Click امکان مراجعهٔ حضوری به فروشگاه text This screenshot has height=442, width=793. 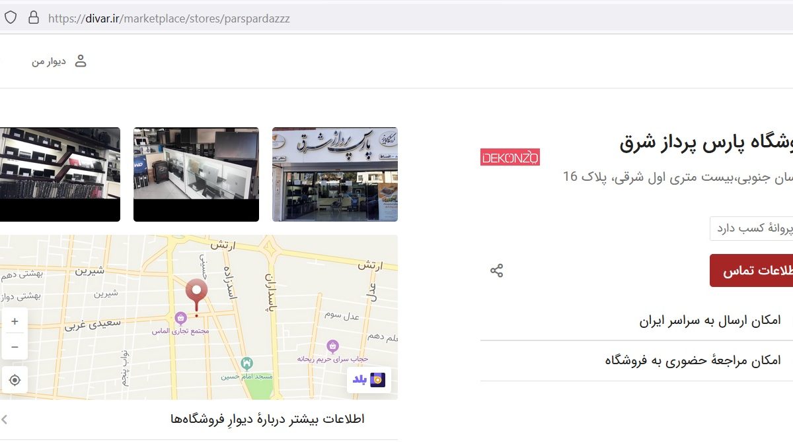(x=693, y=360)
